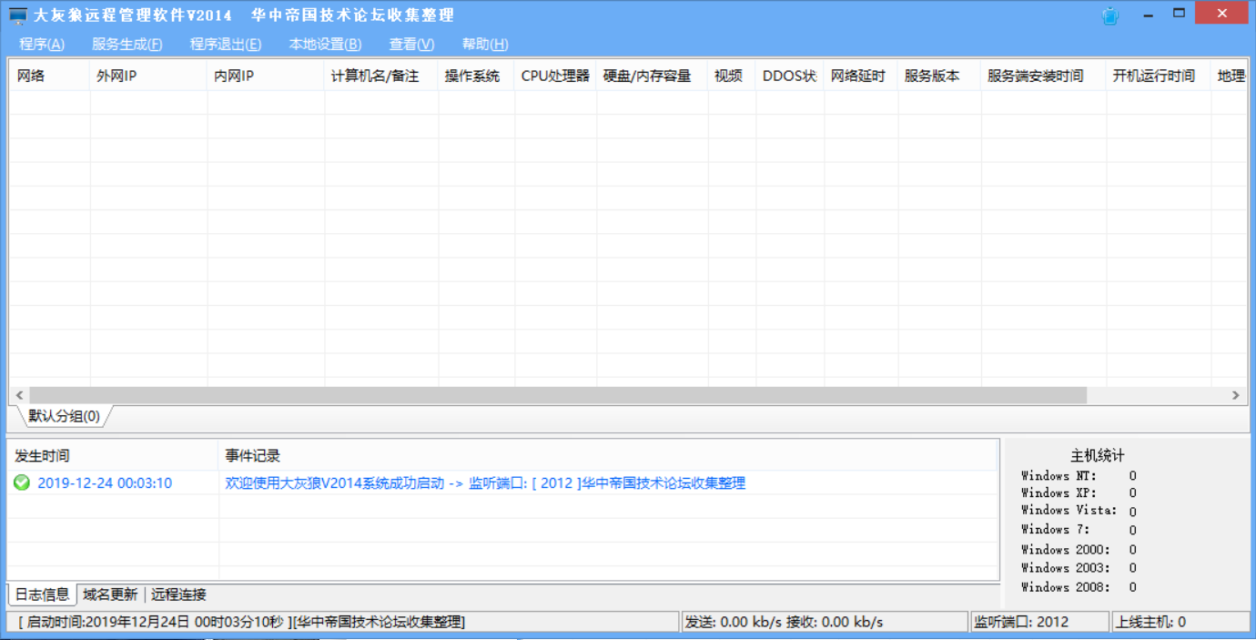Click the Windows NT count row
The width and height of the screenshot is (1256, 640).
(x=1079, y=475)
